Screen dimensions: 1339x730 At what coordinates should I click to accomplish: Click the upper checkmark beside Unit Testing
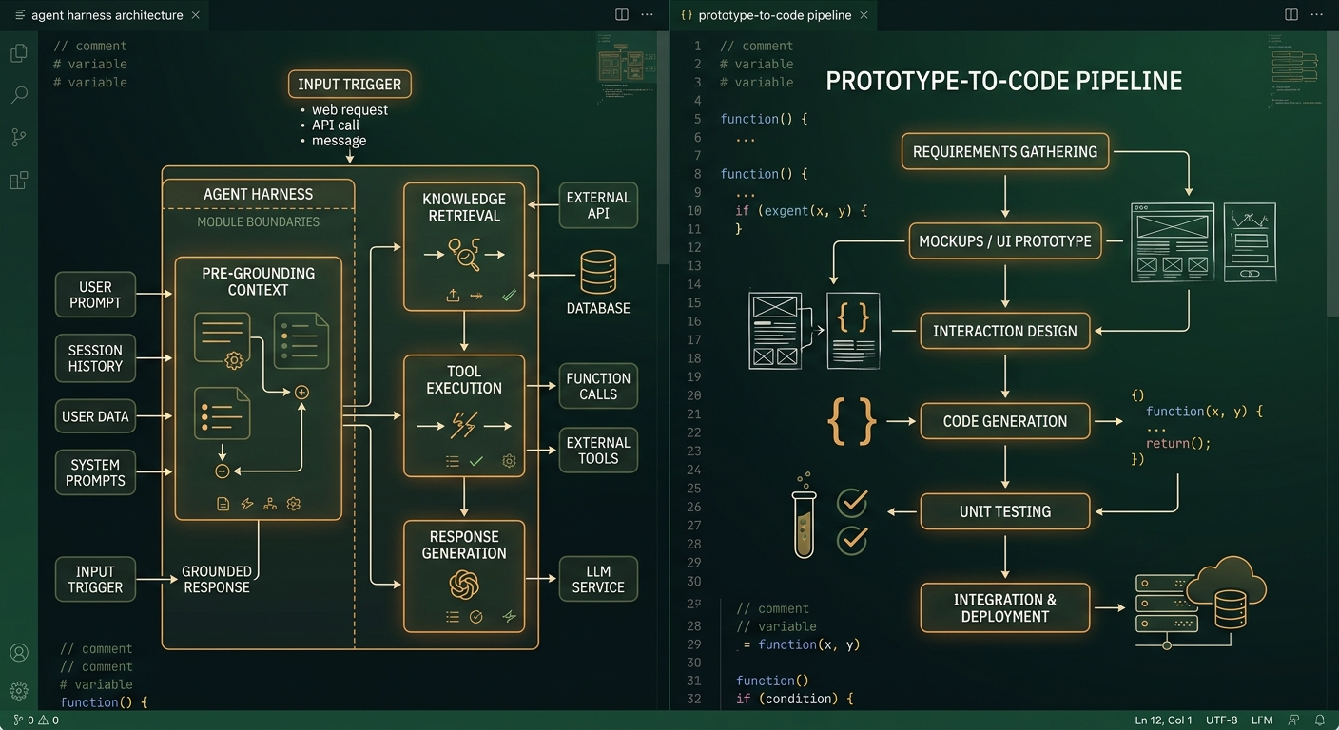click(852, 502)
